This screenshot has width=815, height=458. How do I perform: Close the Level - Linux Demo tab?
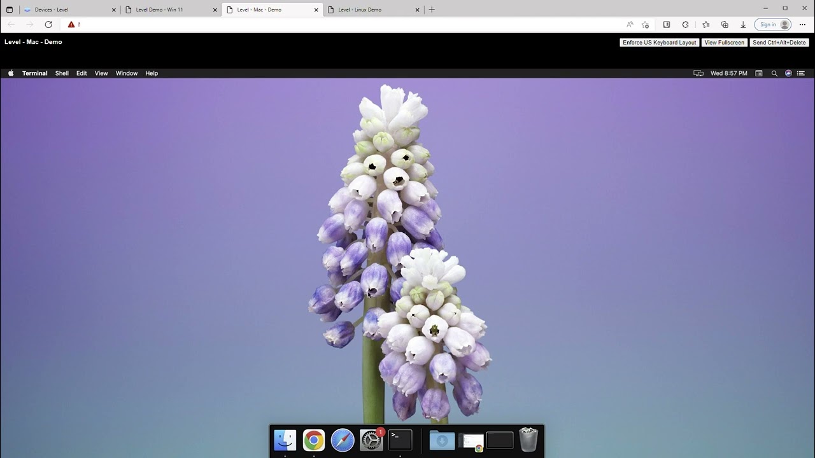[418, 10]
